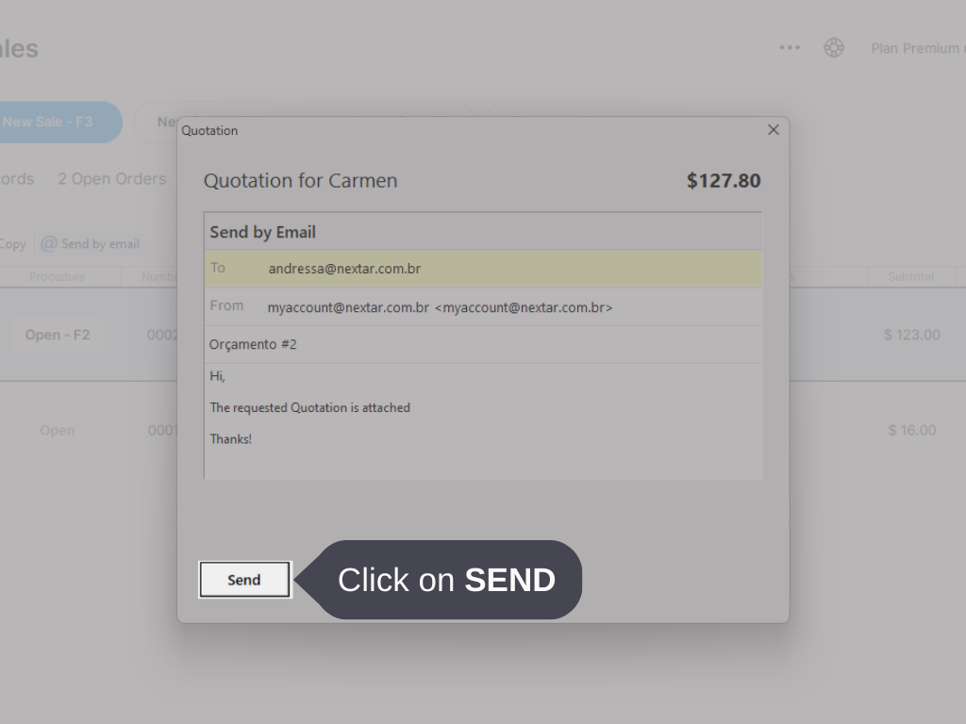
Task: Click the New Sale - F3 button
Action: 47,122
